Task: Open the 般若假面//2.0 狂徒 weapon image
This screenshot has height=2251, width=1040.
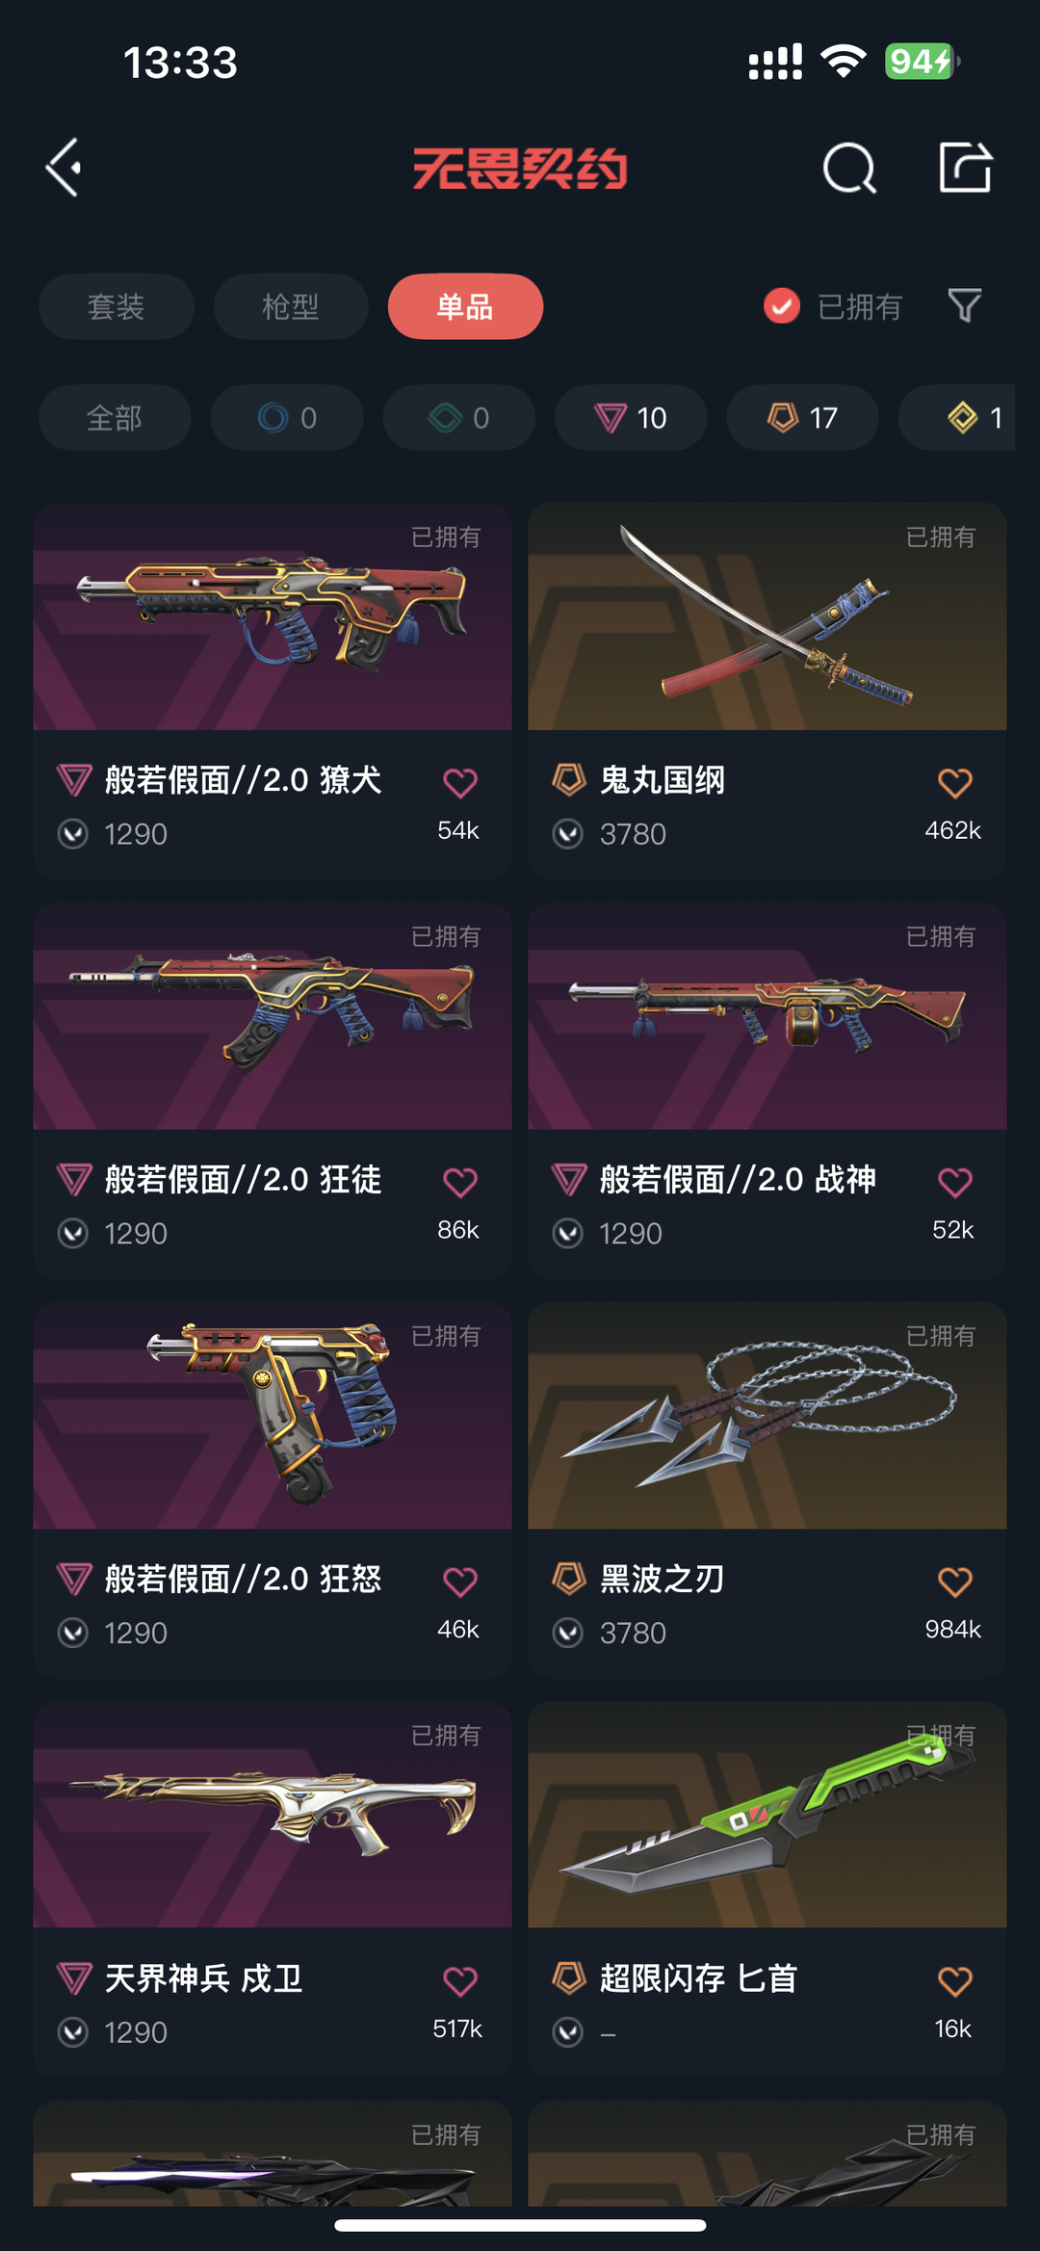Action: coord(273,1016)
